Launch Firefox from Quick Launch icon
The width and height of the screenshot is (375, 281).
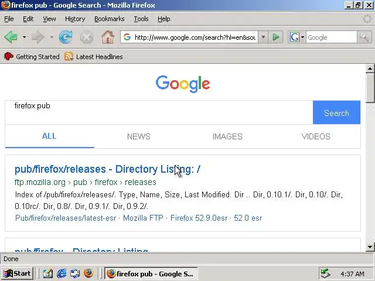[x=88, y=273]
